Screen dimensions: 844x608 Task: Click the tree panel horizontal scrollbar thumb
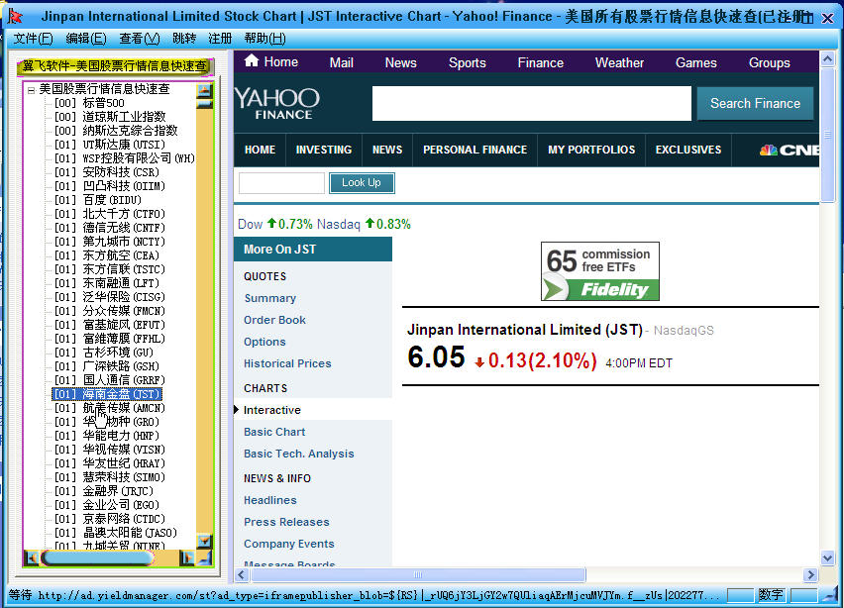[x=97, y=557]
